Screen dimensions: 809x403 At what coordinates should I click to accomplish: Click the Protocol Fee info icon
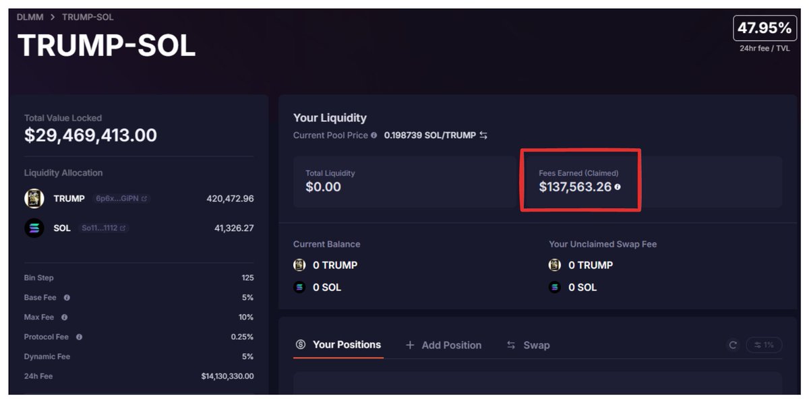tap(79, 336)
